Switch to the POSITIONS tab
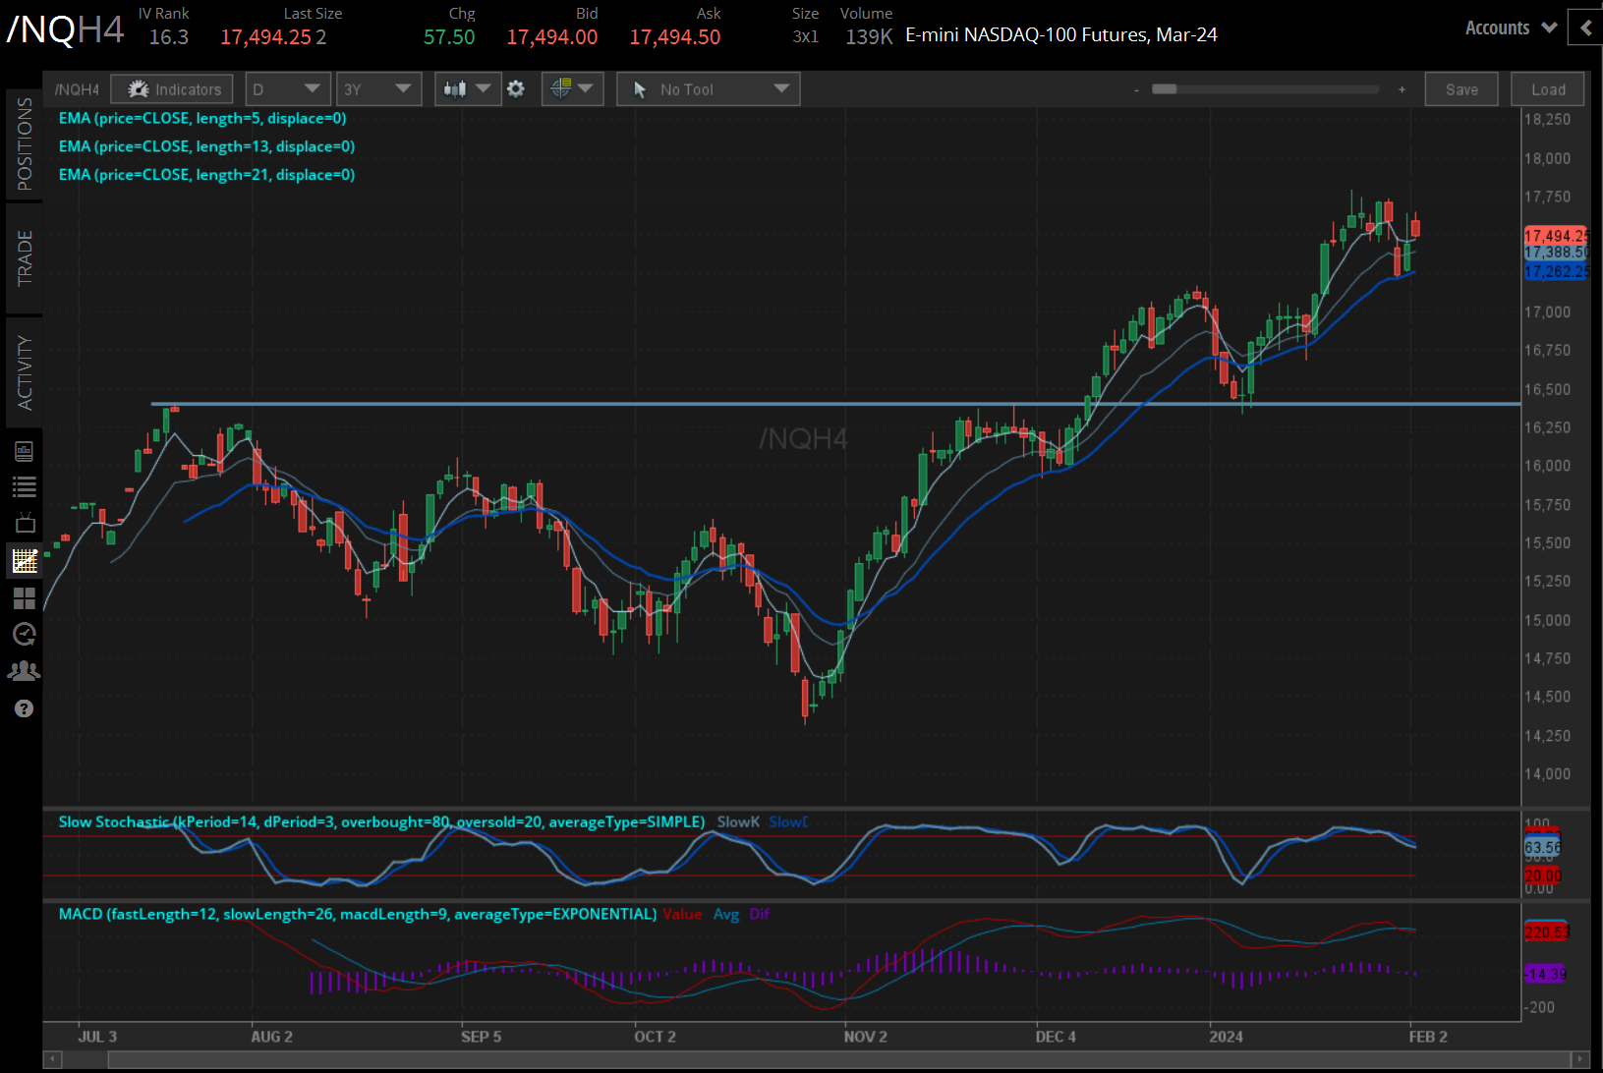The width and height of the screenshot is (1603, 1073). [x=24, y=147]
